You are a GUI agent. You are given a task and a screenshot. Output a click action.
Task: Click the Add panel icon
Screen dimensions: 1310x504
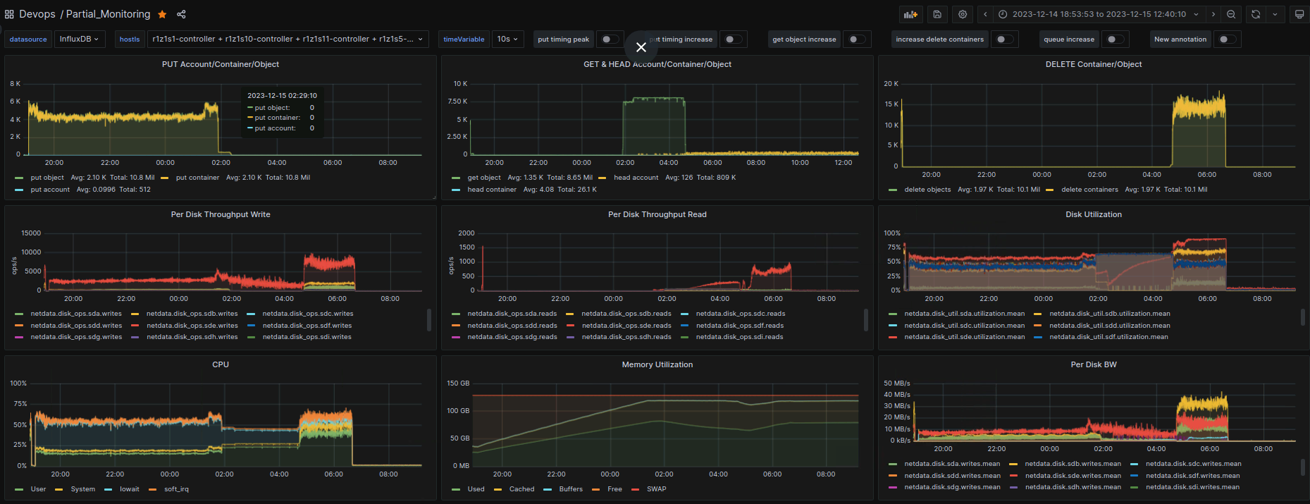click(911, 14)
